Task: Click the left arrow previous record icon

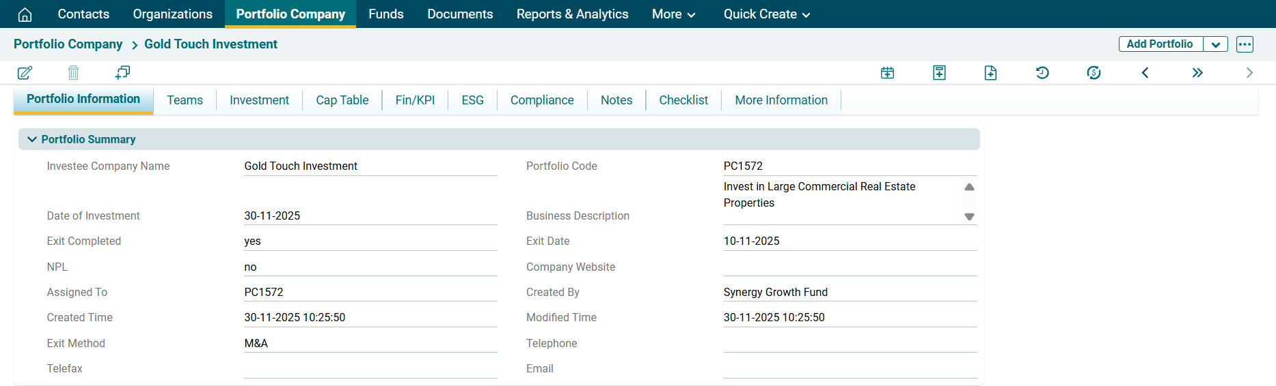Action: pyautogui.click(x=1145, y=73)
